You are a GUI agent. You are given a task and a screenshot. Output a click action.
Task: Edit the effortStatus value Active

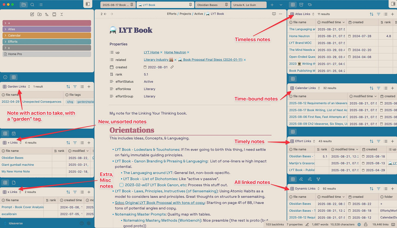click(x=149, y=82)
